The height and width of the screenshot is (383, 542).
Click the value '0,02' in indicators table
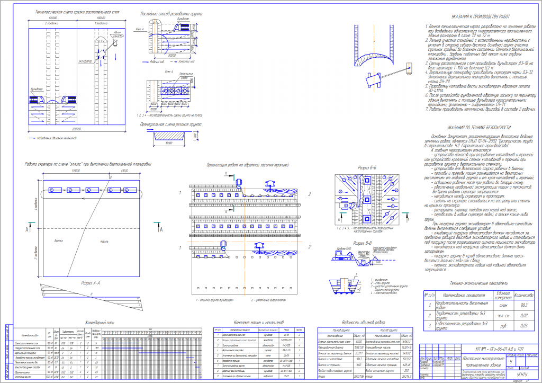(524, 316)
